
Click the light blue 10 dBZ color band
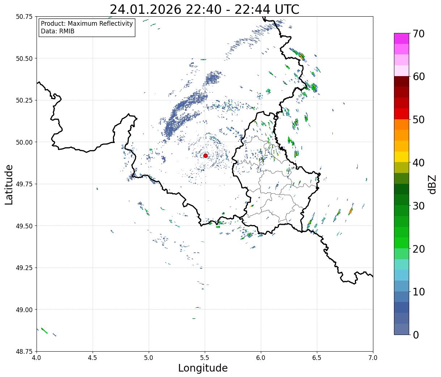(402, 286)
